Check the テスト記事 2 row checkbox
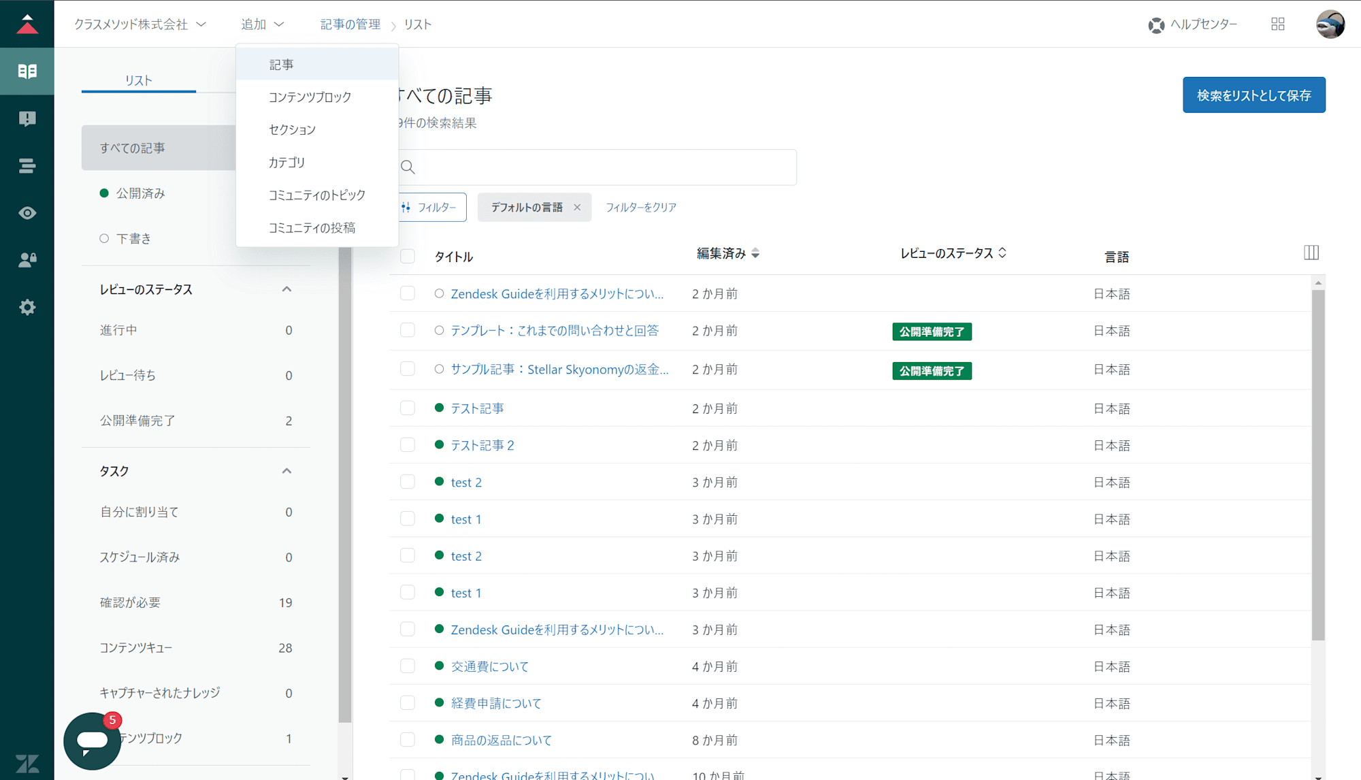This screenshot has width=1361, height=780. tap(408, 444)
